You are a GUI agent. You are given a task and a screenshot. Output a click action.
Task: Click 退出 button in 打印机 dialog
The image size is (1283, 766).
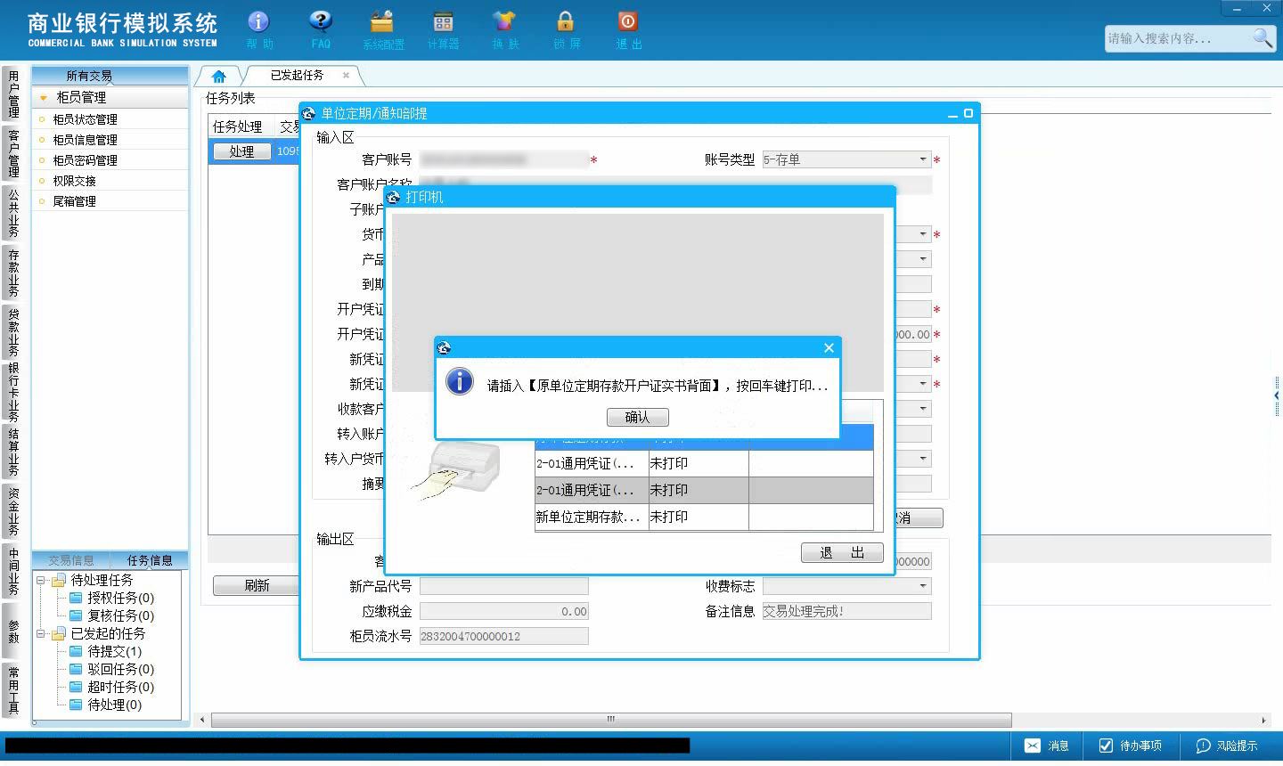[x=842, y=553]
